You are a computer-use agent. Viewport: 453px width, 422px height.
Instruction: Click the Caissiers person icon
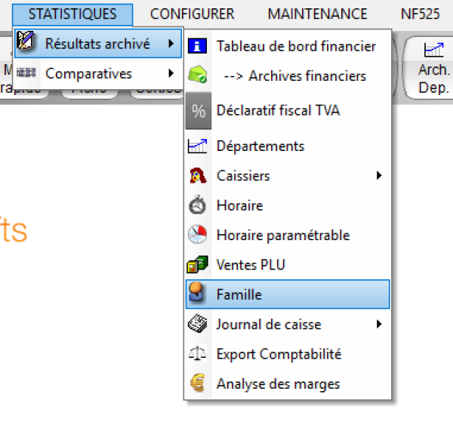coord(197,176)
